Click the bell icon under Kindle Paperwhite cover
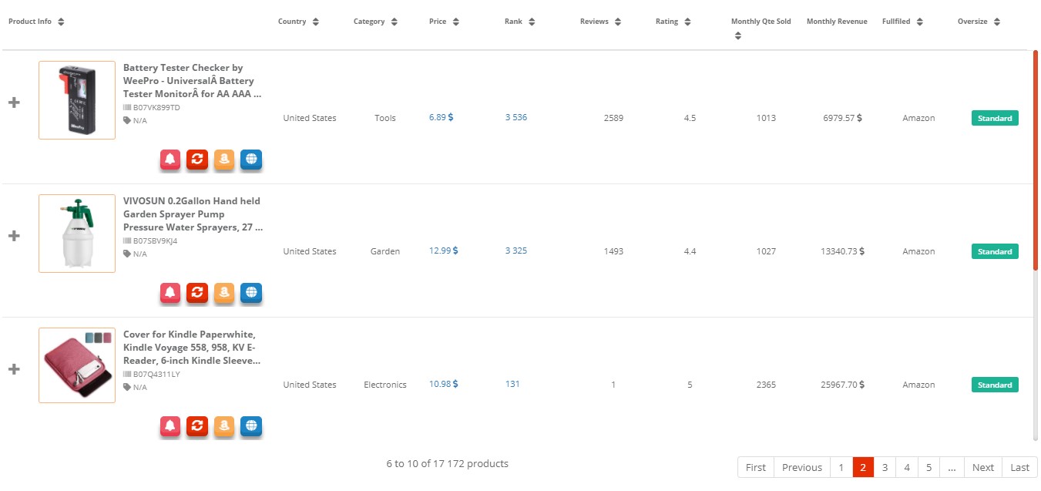Screen dimensions: 1041x491 click(170, 426)
